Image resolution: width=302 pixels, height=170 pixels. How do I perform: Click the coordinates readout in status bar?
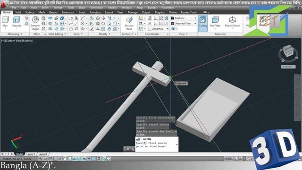point(17,159)
